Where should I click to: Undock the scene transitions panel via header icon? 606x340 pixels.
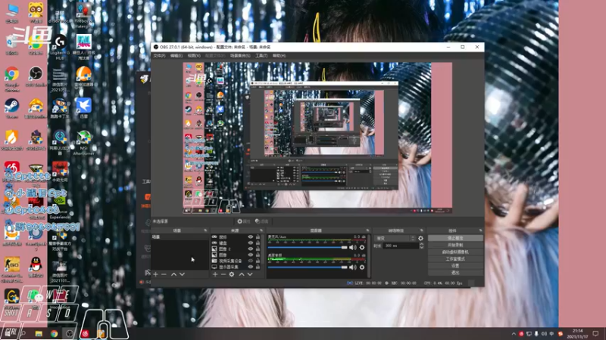pyautogui.click(x=422, y=230)
